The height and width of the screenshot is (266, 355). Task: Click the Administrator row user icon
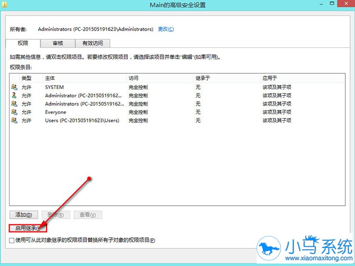pos(14,95)
